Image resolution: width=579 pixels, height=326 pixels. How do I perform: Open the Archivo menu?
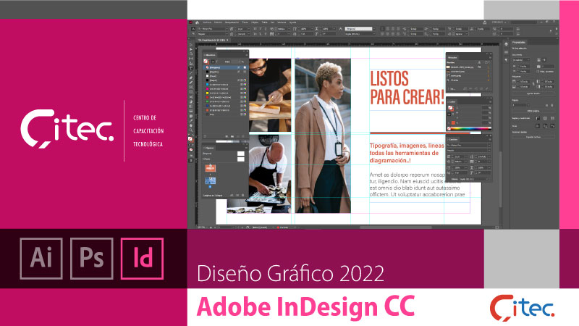click(x=208, y=22)
